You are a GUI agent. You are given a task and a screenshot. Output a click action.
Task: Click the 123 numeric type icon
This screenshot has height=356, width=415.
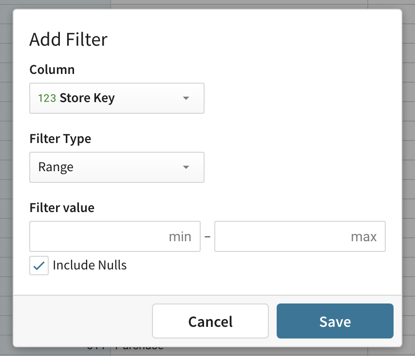47,98
